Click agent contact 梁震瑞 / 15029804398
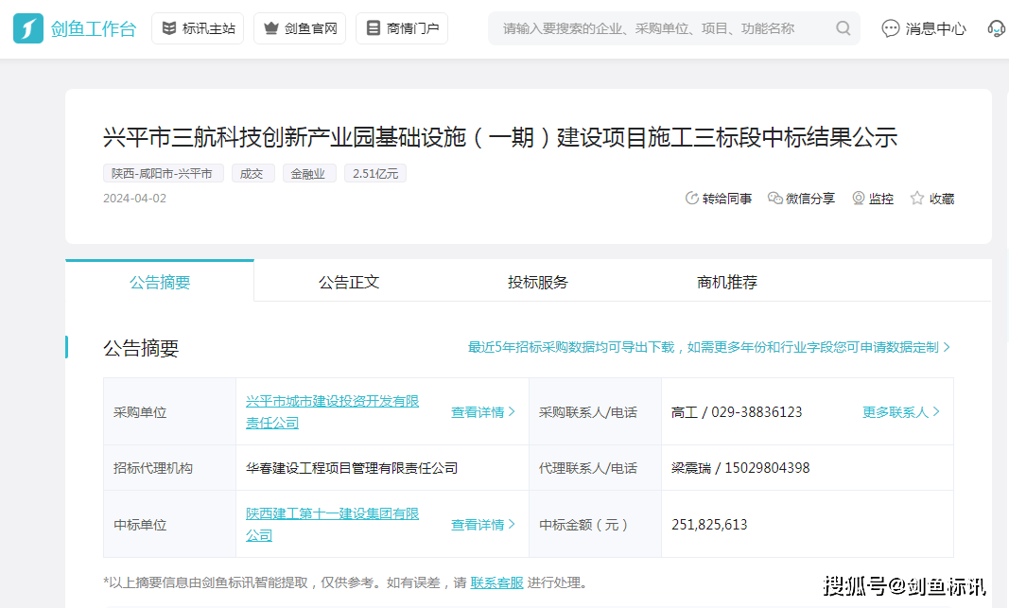Viewport: 1009px width, 608px height. (x=740, y=468)
